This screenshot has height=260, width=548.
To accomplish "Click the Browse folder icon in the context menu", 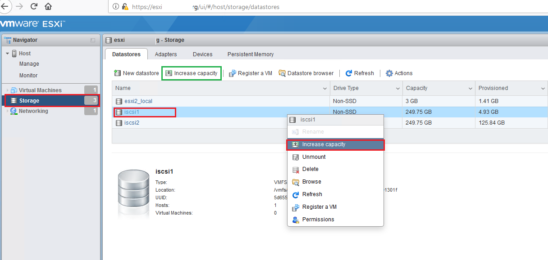I will pyautogui.click(x=296, y=182).
